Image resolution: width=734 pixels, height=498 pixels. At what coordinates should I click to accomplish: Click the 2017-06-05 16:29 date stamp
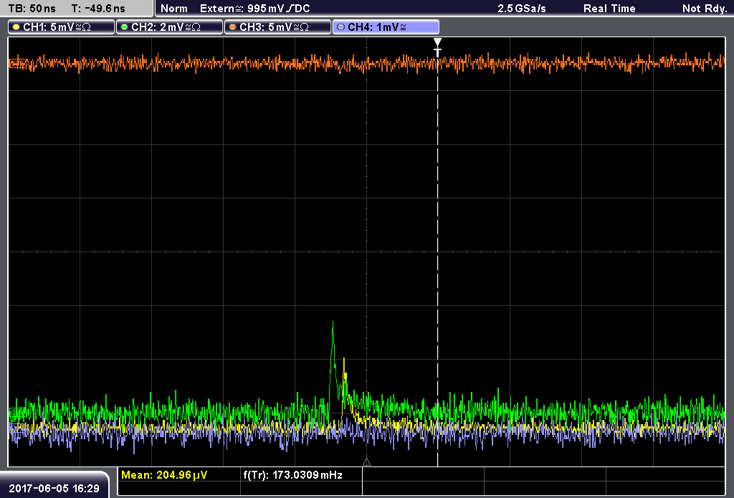point(54,489)
